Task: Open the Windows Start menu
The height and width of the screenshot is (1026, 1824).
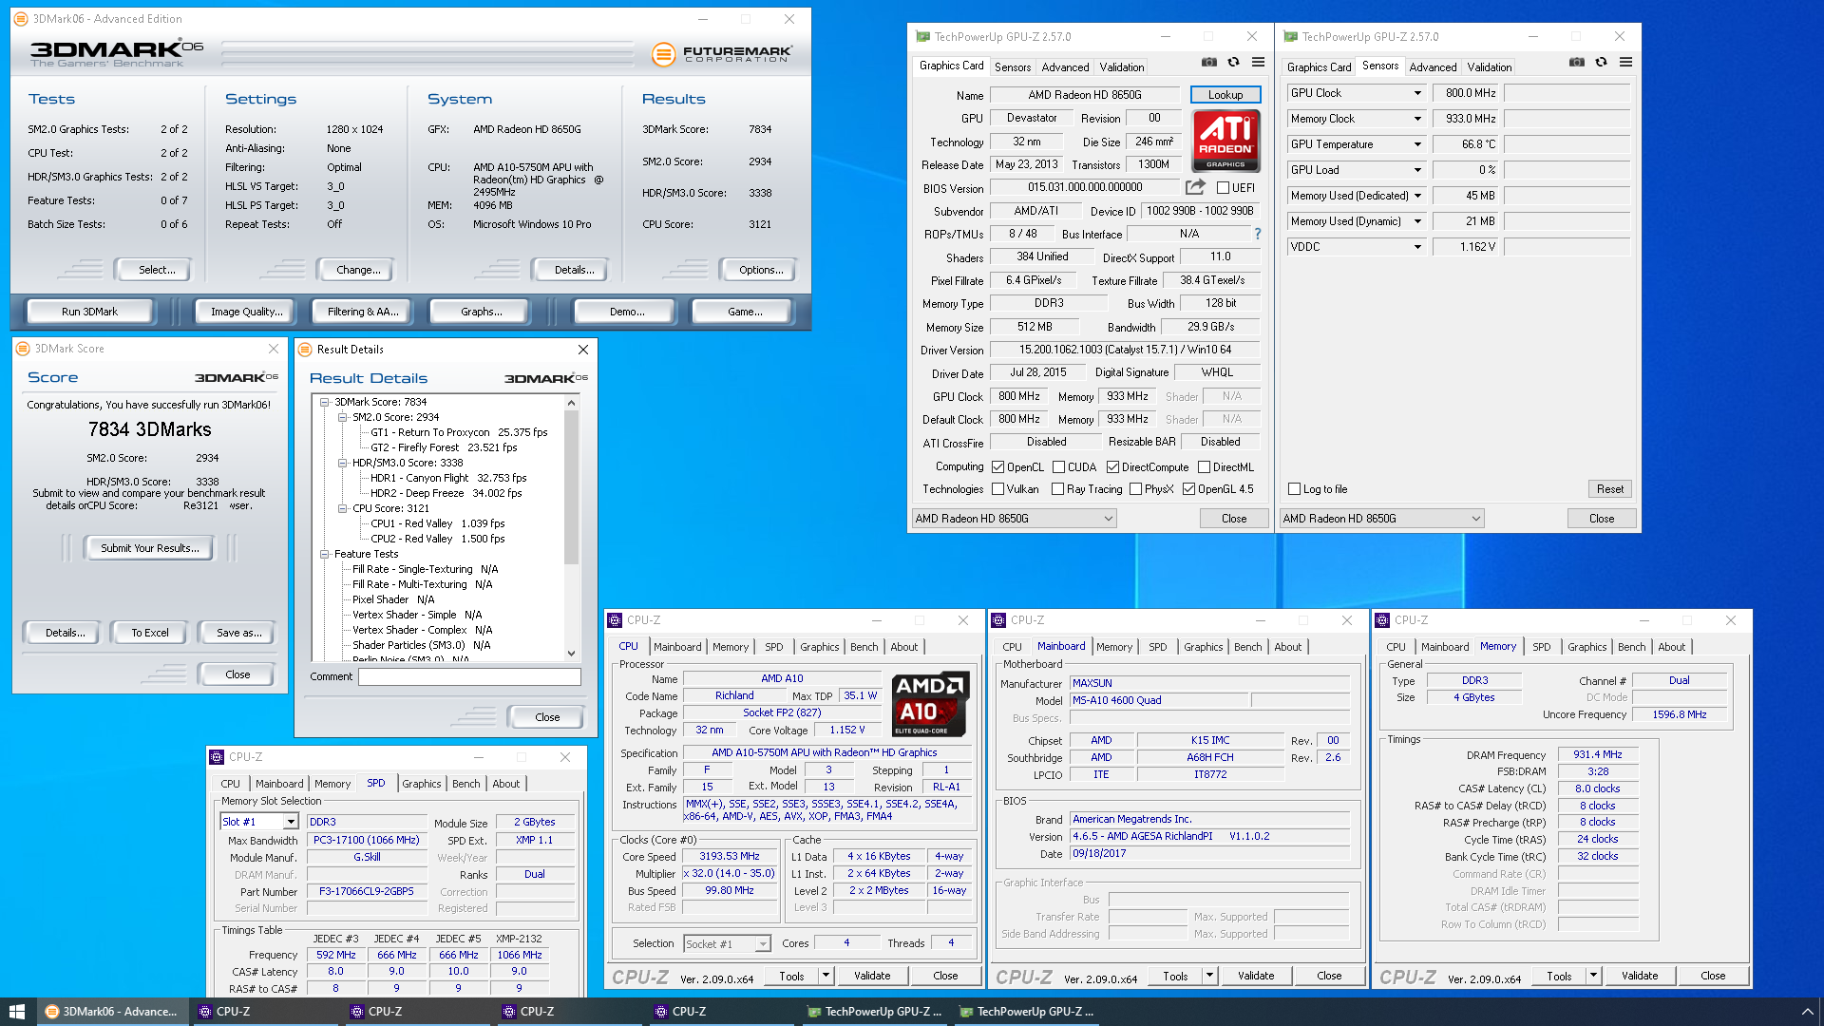Action: 17,1012
